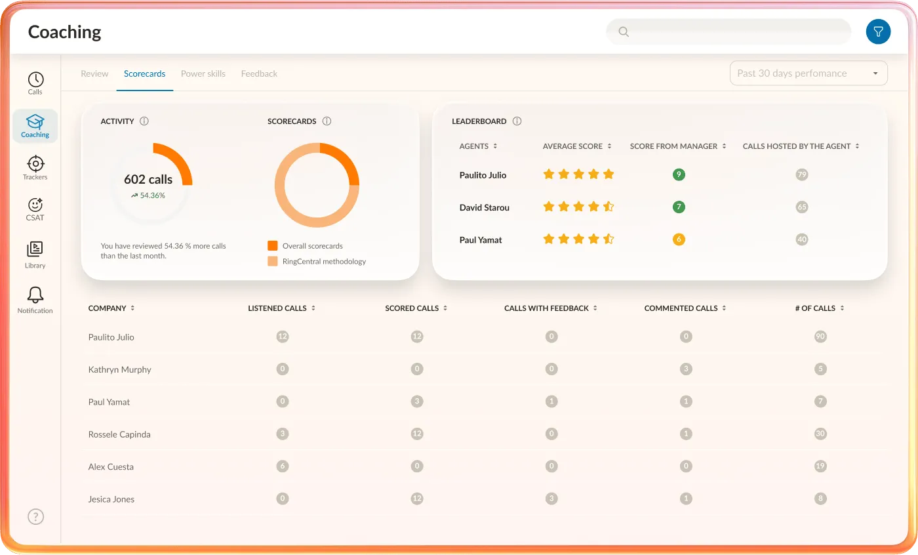Switch to the Power skills tab
918x555 pixels.
coord(203,73)
